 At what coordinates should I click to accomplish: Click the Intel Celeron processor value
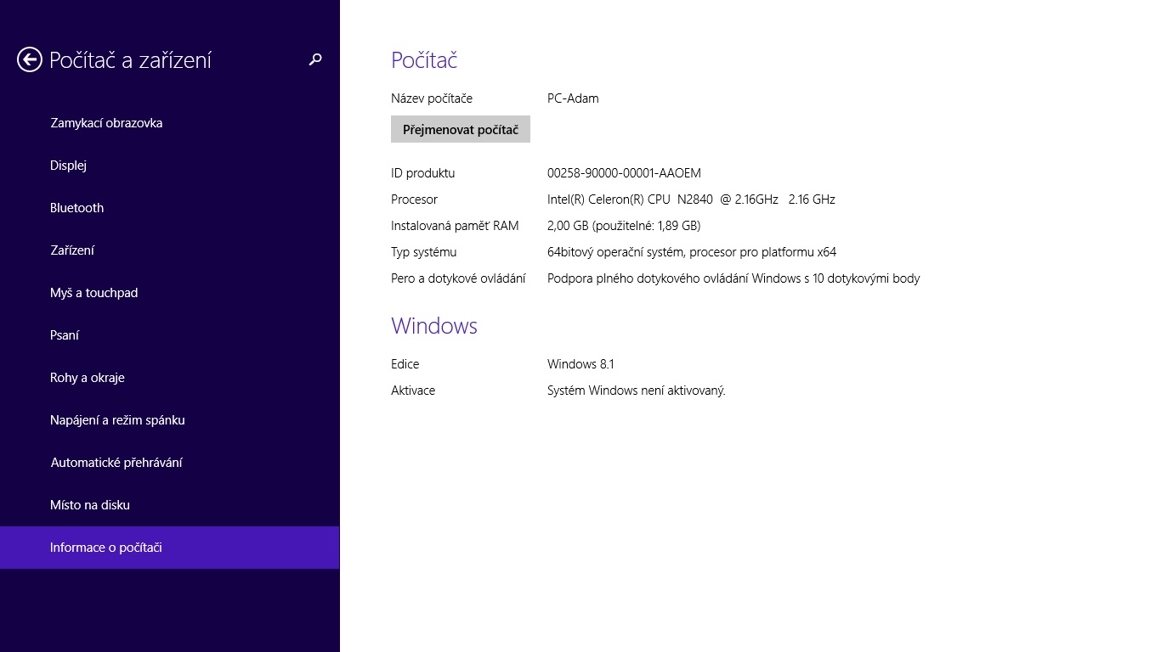(691, 200)
